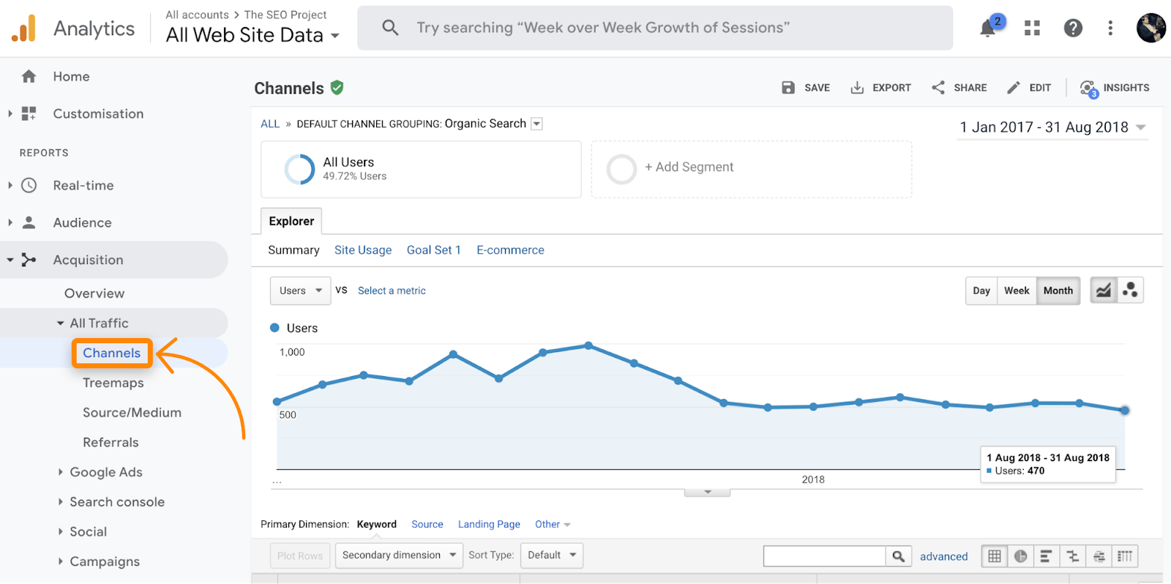
Task: Switch to motion chart view icon
Action: [x=1130, y=291]
